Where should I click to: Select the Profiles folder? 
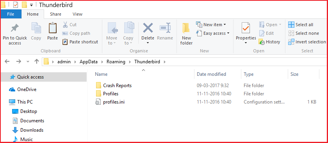pos(107,94)
